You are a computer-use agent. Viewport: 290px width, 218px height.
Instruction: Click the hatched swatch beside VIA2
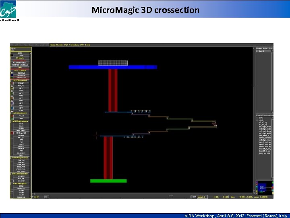(12, 101)
